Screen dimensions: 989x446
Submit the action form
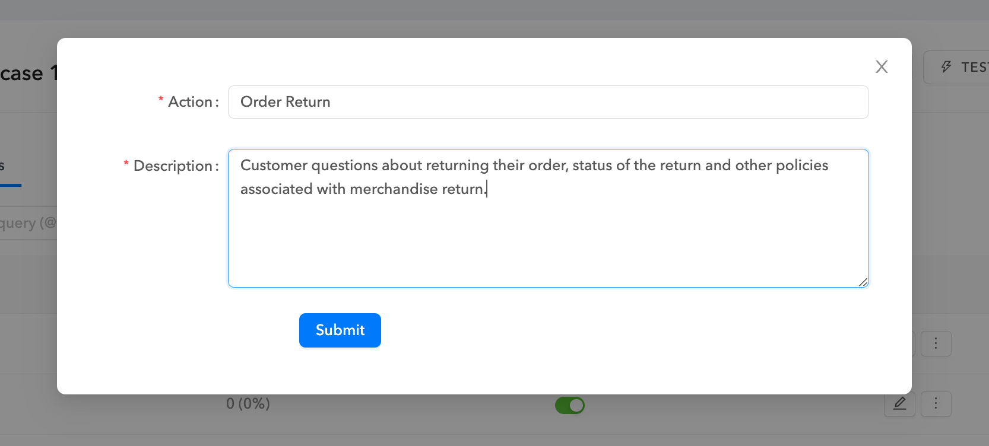(x=340, y=330)
